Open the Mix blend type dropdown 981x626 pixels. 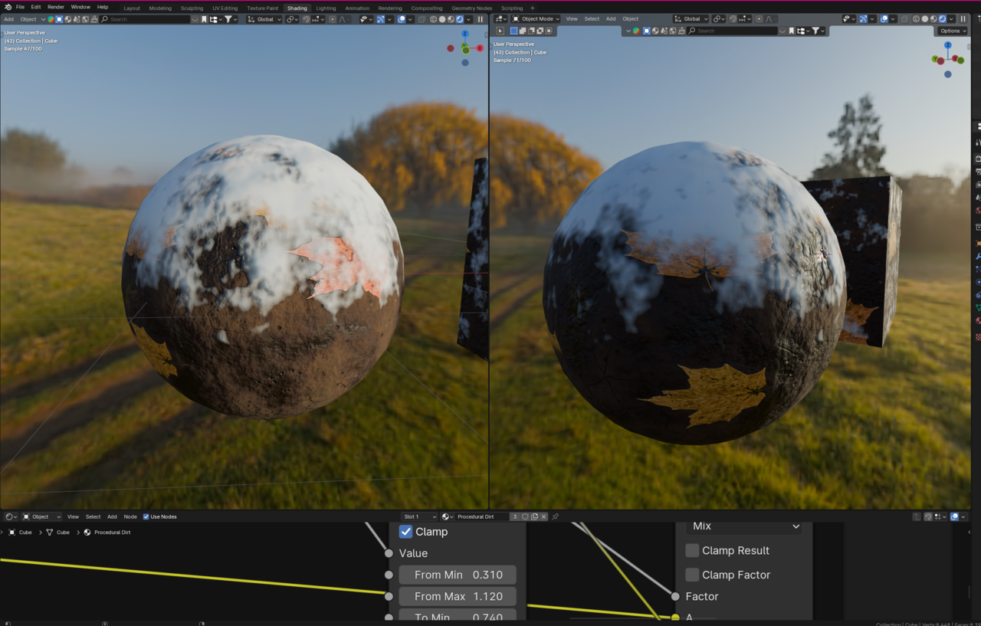pyautogui.click(x=744, y=526)
